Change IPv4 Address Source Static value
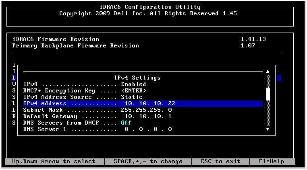Image resolution: width=307 pixels, height=170 pixels. [132, 97]
